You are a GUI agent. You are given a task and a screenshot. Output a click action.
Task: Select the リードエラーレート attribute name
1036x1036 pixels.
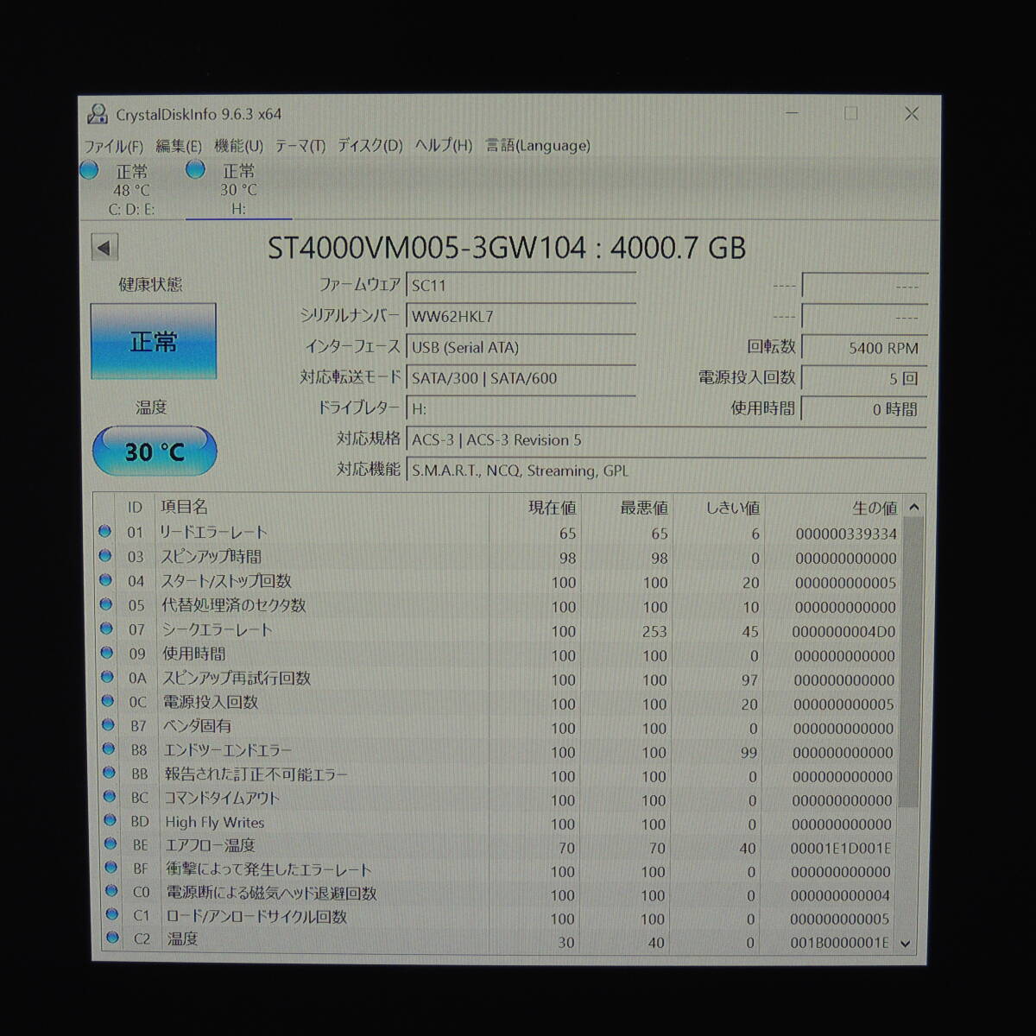click(214, 533)
